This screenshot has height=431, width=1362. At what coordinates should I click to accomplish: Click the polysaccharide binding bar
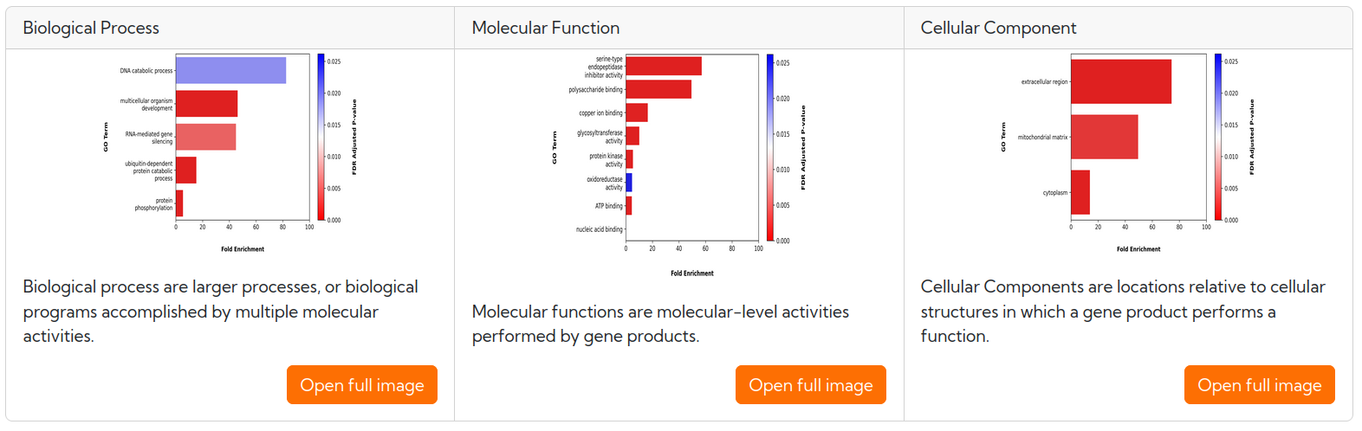coord(658,89)
